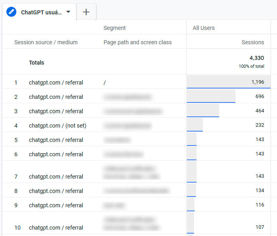Click the Segment label

point(114,28)
